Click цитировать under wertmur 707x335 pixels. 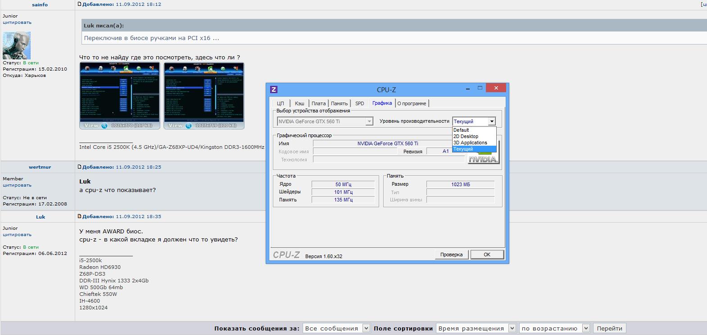(x=17, y=185)
